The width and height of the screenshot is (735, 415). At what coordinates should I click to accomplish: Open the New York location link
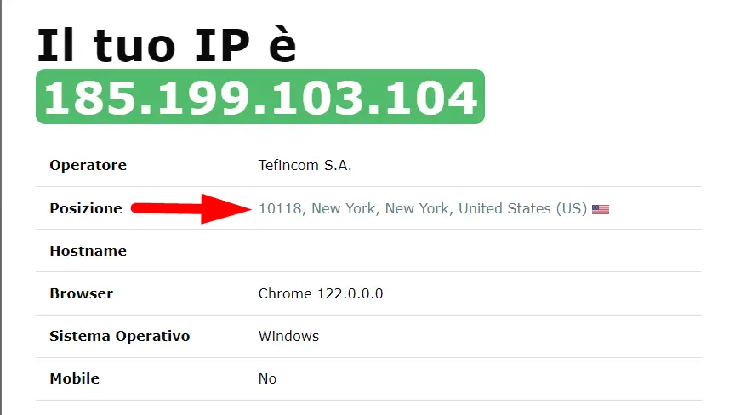[423, 208]
